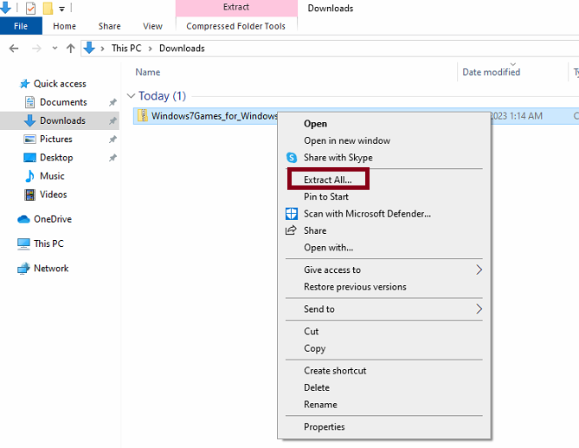The width and height of the screenshot is (579, 448).
Task: Select the Windows7Games_for_Windows file name
Action: (215, 116)
